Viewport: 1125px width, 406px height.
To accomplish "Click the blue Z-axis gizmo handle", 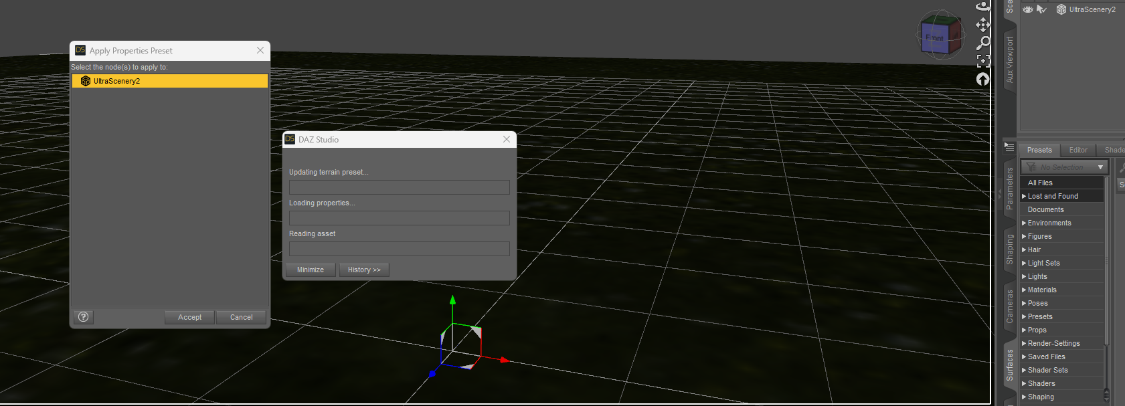I will pos(432,374).
